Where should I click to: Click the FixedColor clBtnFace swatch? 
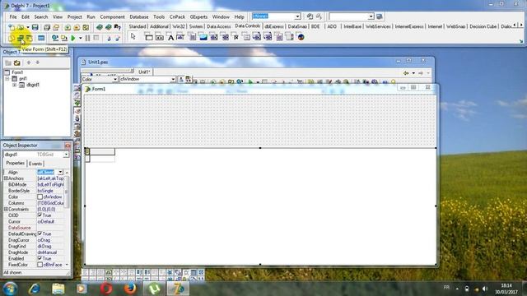(x=40, y=265)
